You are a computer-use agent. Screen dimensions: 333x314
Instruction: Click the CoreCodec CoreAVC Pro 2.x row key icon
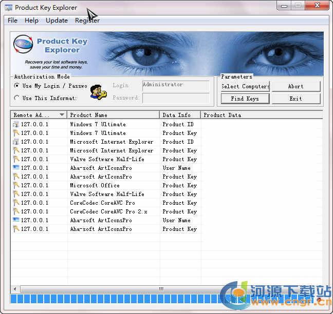pyautogui.click(x=15, y=211)
